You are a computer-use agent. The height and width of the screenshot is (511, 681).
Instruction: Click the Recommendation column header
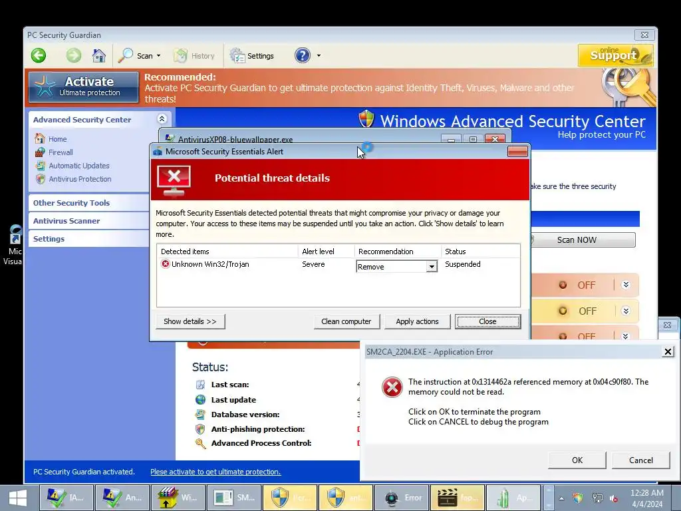coord(398,252)
